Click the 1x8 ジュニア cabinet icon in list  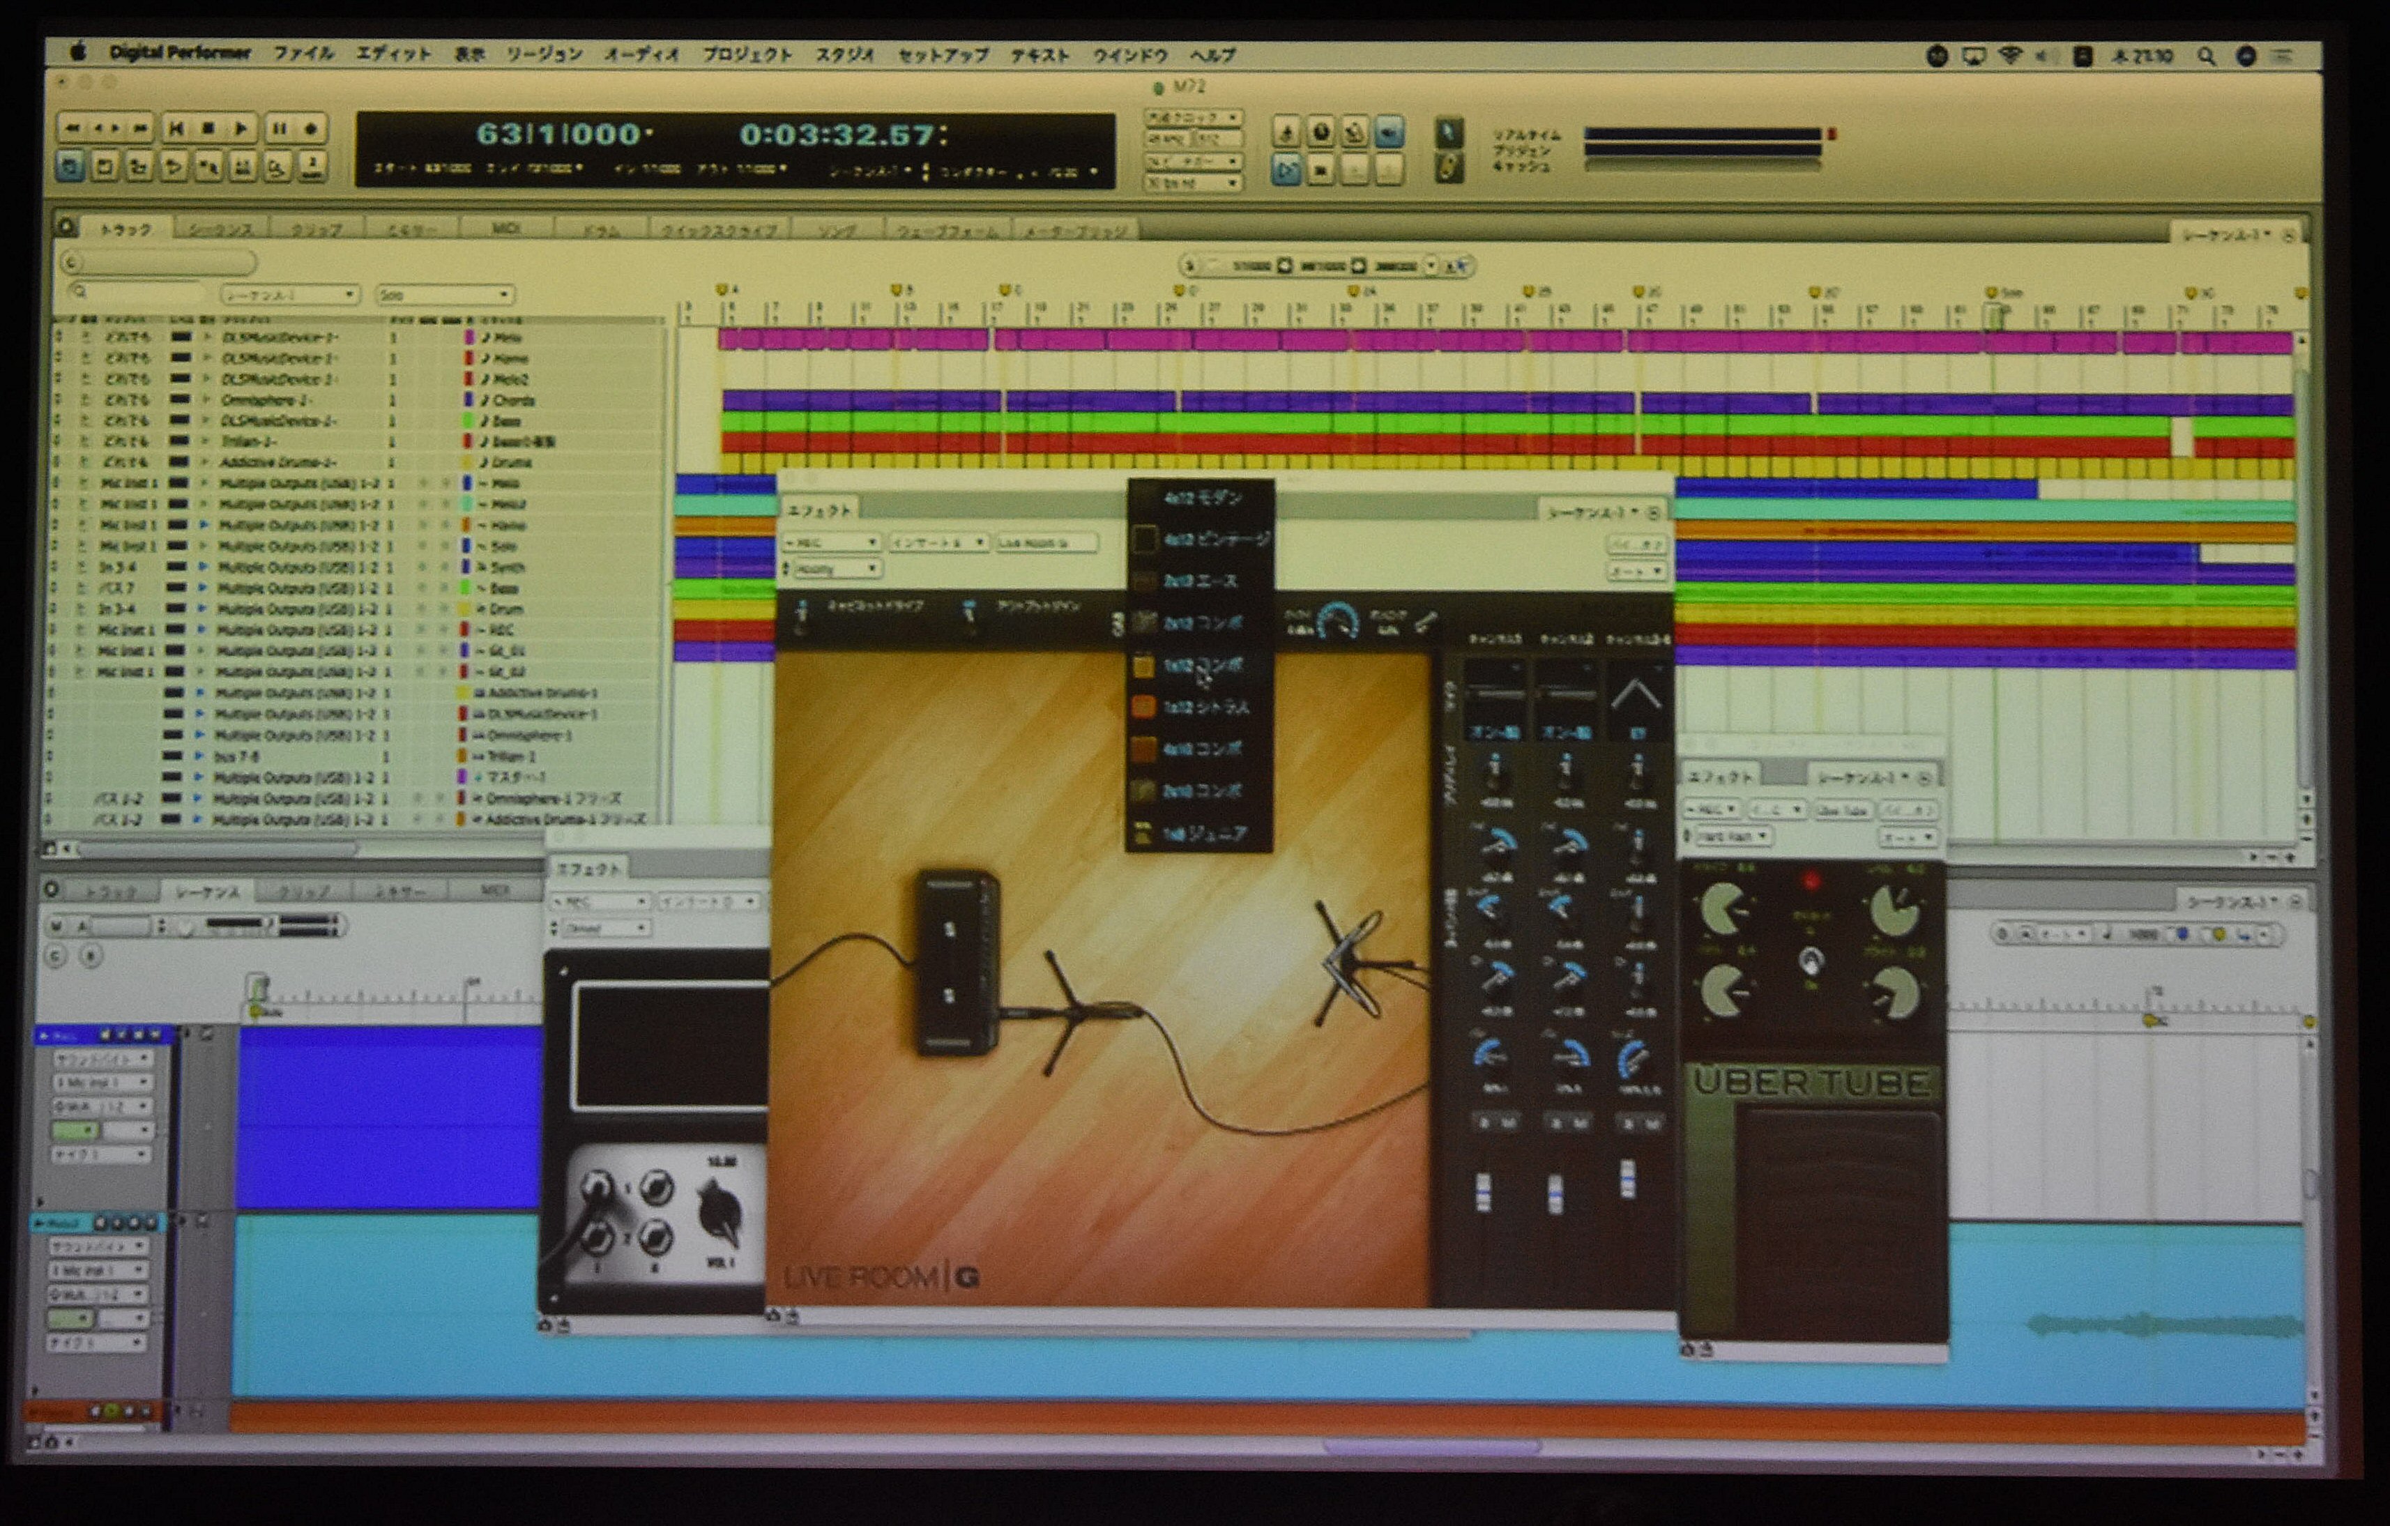pos(1144,834)
